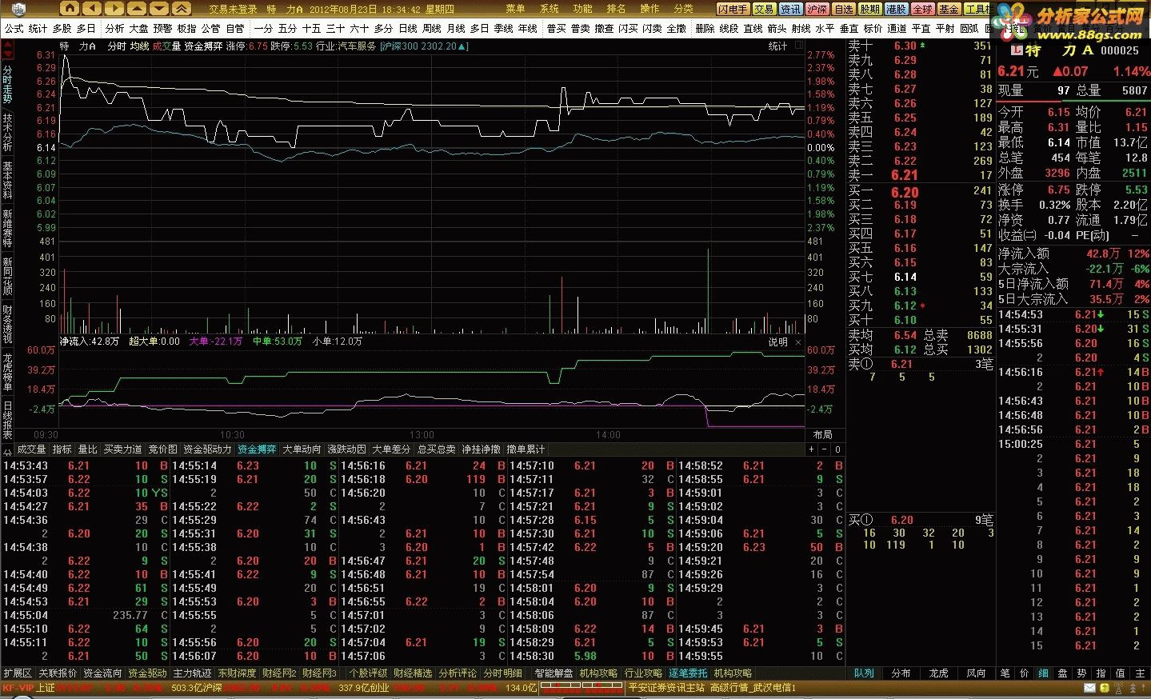
Task: Open 菜单 menu
Action: click(x=516, y=9)
